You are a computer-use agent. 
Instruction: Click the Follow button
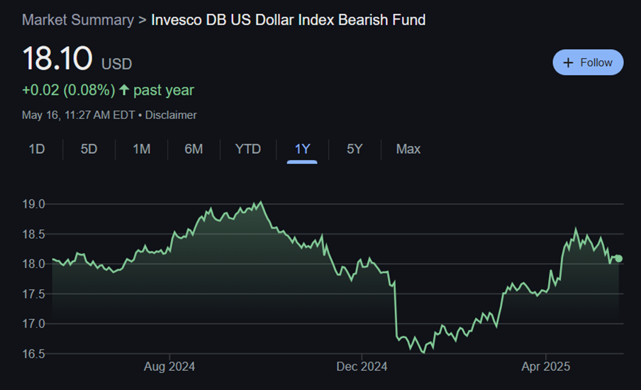click(588, 62)
